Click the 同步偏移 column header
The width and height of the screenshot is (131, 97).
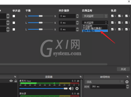[x=64, y=11]
